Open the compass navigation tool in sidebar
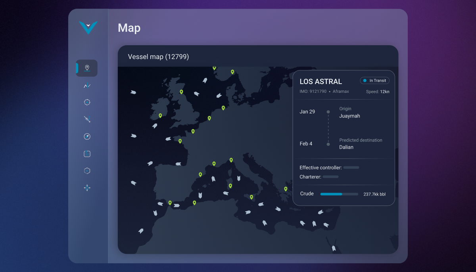Viewport: 476px width, 272px height. click(x=87, y=136)
